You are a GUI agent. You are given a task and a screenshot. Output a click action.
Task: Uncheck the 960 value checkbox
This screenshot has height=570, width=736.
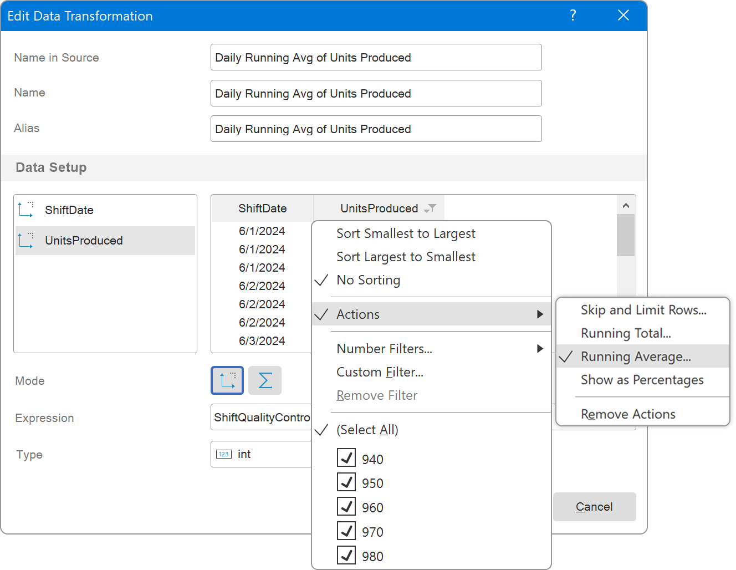coord(346,506)
